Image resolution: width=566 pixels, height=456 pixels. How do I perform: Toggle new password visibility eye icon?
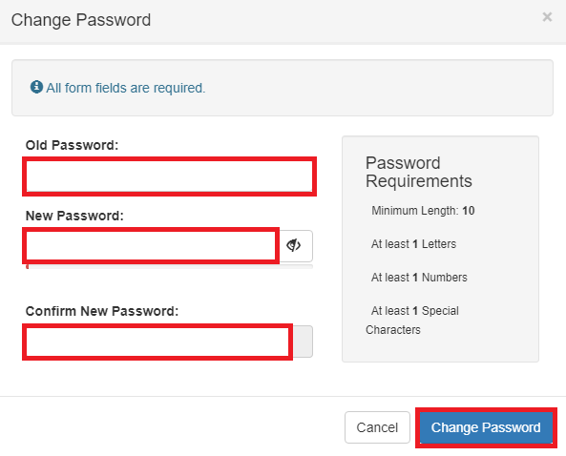click(295, 246)
